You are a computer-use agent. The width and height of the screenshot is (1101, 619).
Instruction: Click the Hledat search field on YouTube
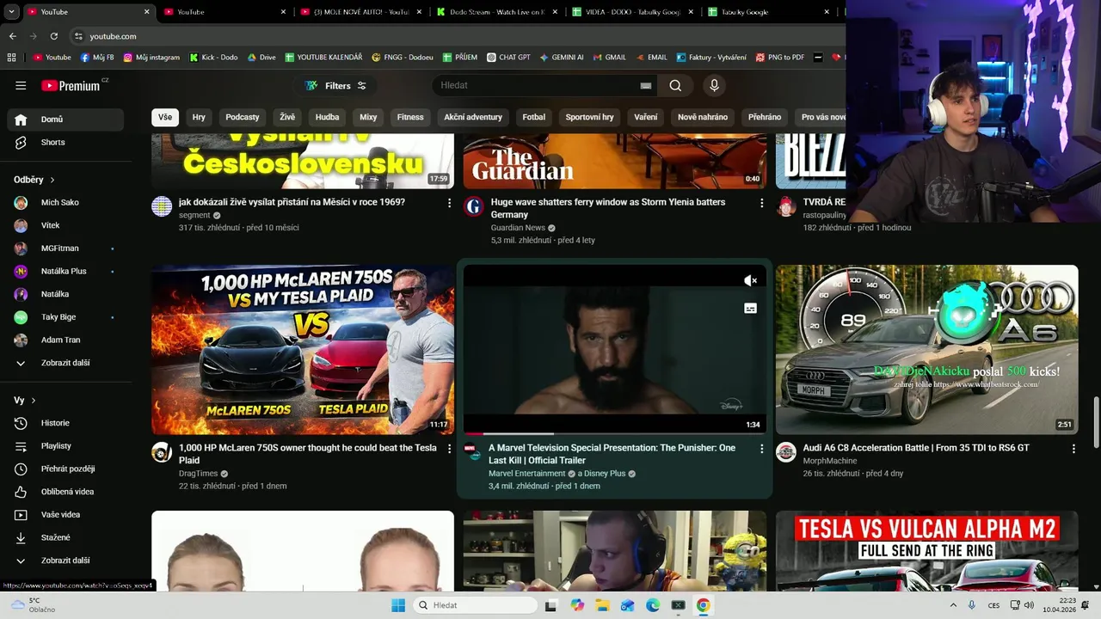coord(538,85)
